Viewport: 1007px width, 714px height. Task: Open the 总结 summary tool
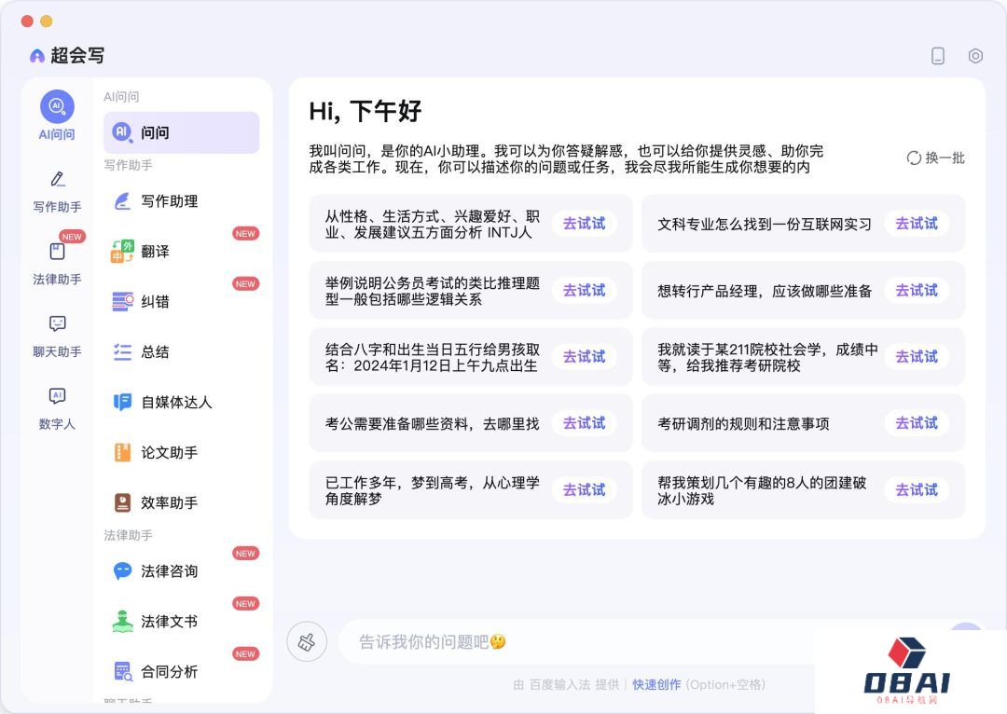click(182, 351)
